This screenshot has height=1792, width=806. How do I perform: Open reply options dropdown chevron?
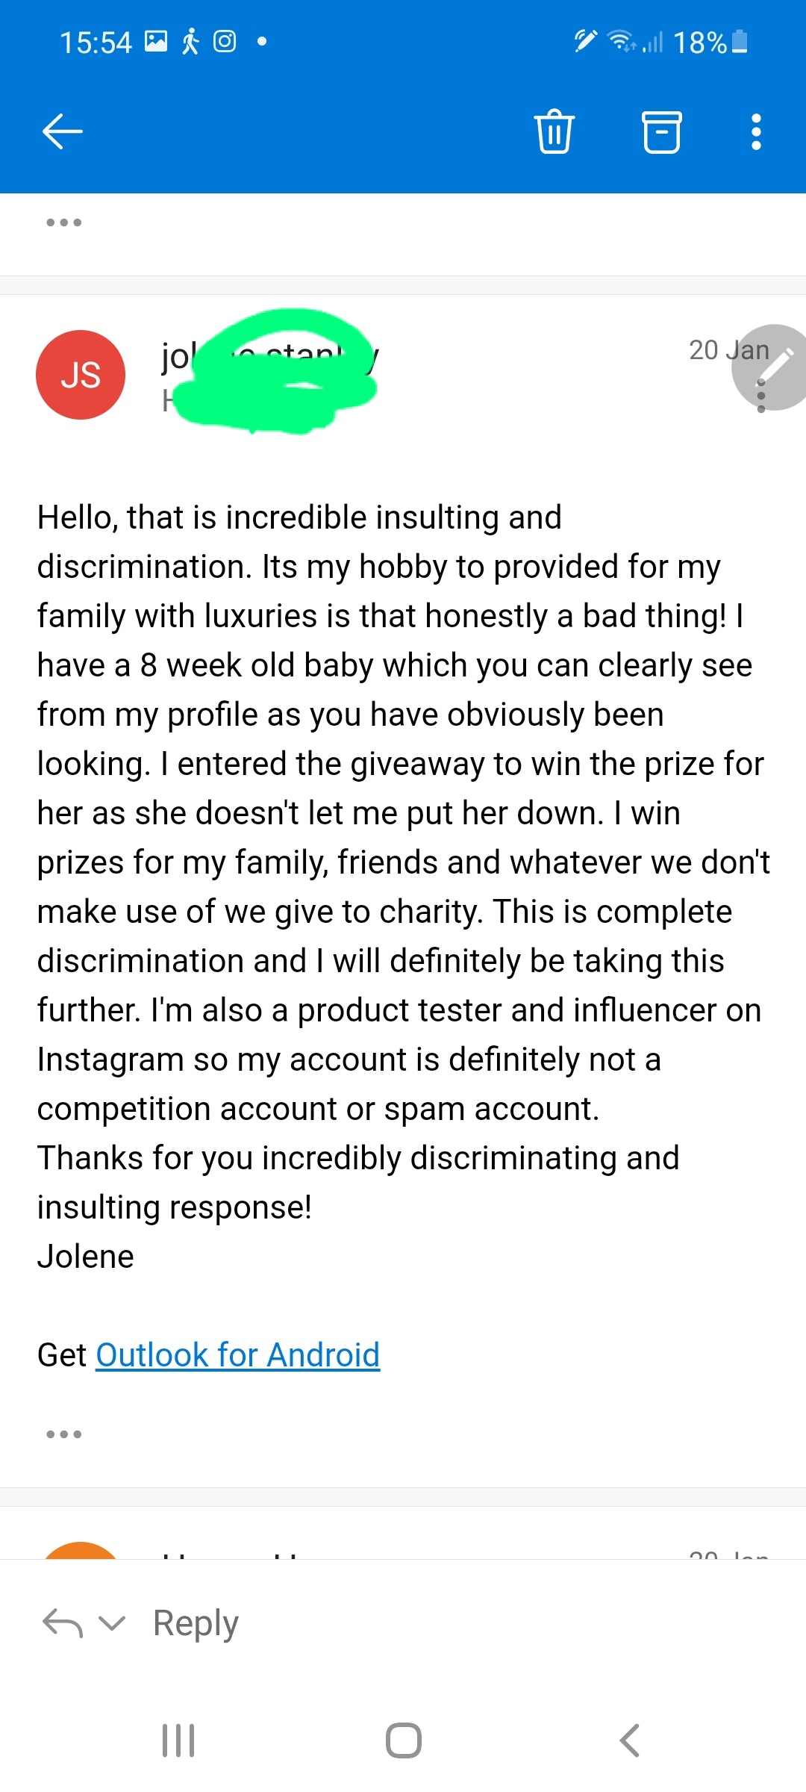112,1623
